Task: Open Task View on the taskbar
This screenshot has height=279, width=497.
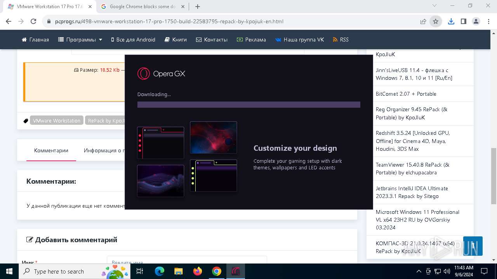Action: click(140, 271)
